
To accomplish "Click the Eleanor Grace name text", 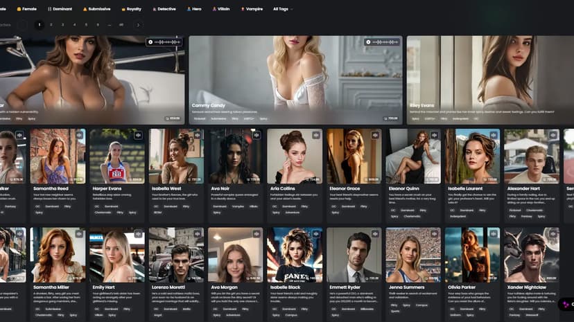I will [345, 188].
